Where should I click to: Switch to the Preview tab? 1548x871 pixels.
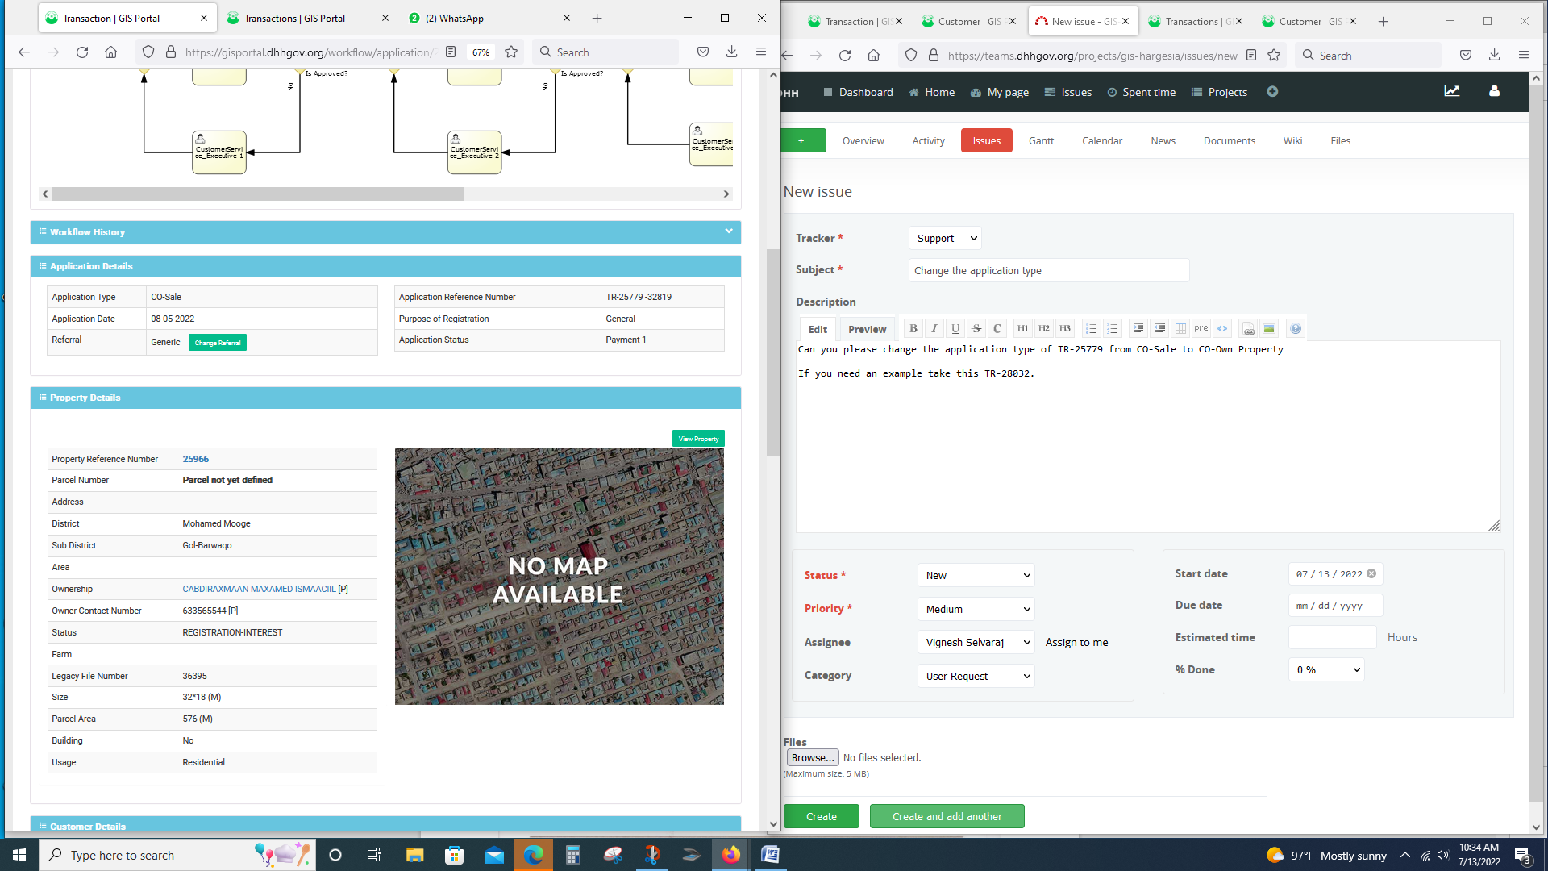pos(867,329)
